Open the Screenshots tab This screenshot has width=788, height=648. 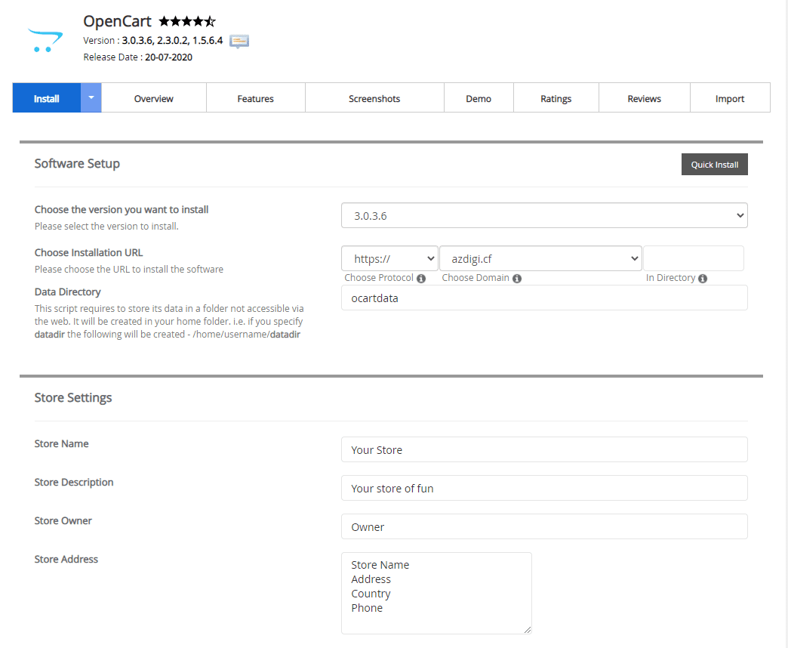pos(374,98)
